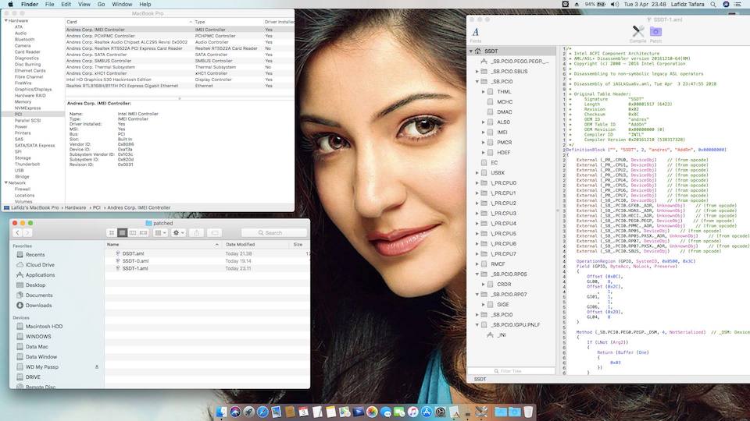
Task: Select the NVMExpress hardware category
Action: (27, 108)
